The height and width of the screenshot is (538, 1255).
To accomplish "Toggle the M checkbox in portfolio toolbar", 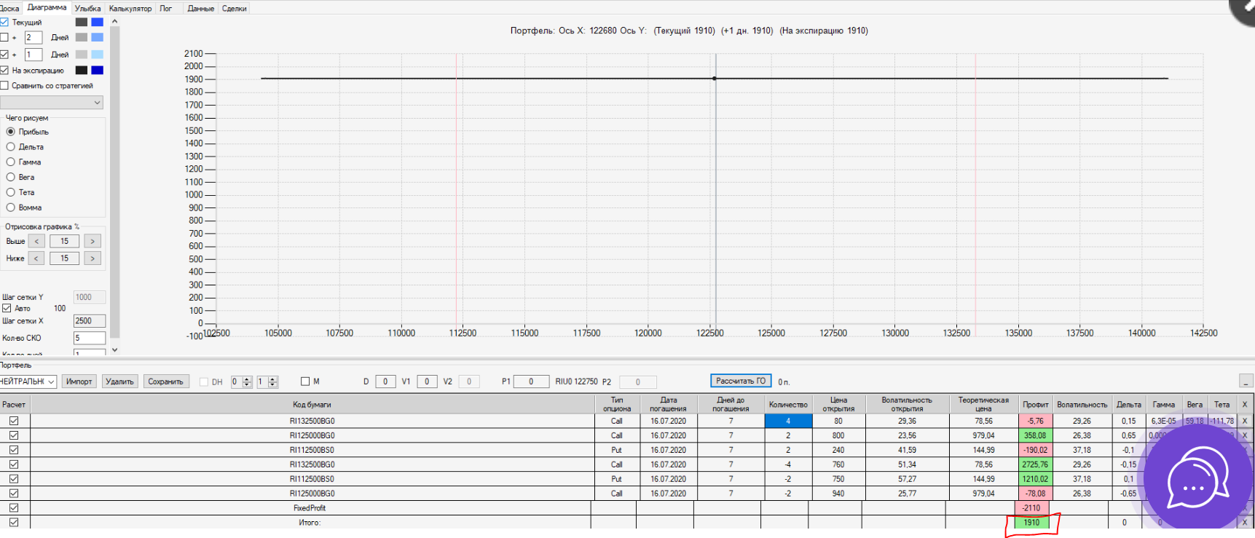I will [x=305, y=381].
